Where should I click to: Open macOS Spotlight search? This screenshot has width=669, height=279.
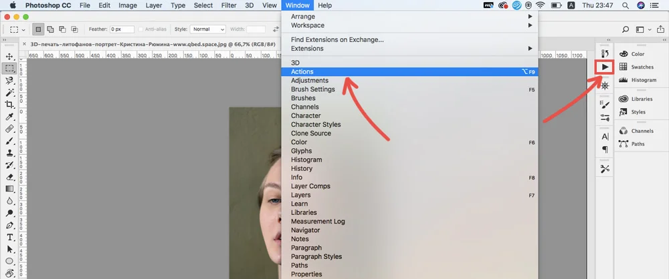(625, 5)
